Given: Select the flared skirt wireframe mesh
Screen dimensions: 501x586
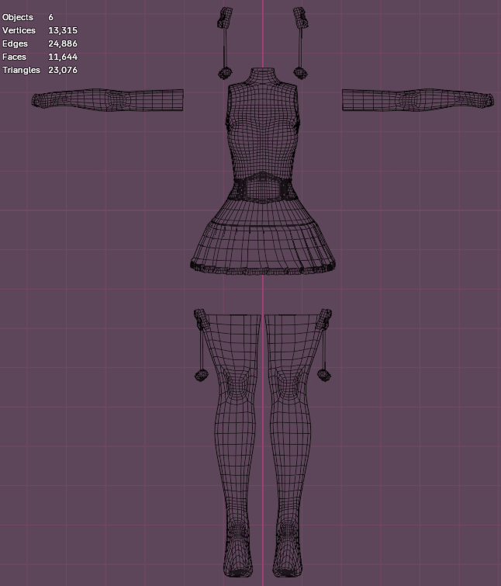Looking at the screenshot, I should tap(263, 239).
